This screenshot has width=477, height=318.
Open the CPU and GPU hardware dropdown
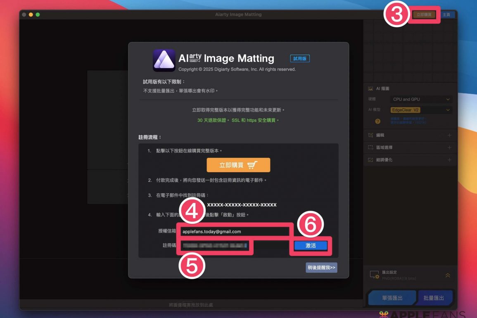[x=421, y=100]
